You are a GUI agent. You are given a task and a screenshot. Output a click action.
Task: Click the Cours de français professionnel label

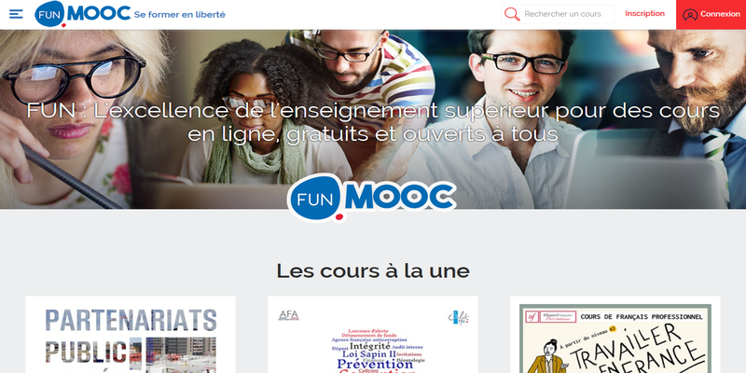tap(642, 316)
